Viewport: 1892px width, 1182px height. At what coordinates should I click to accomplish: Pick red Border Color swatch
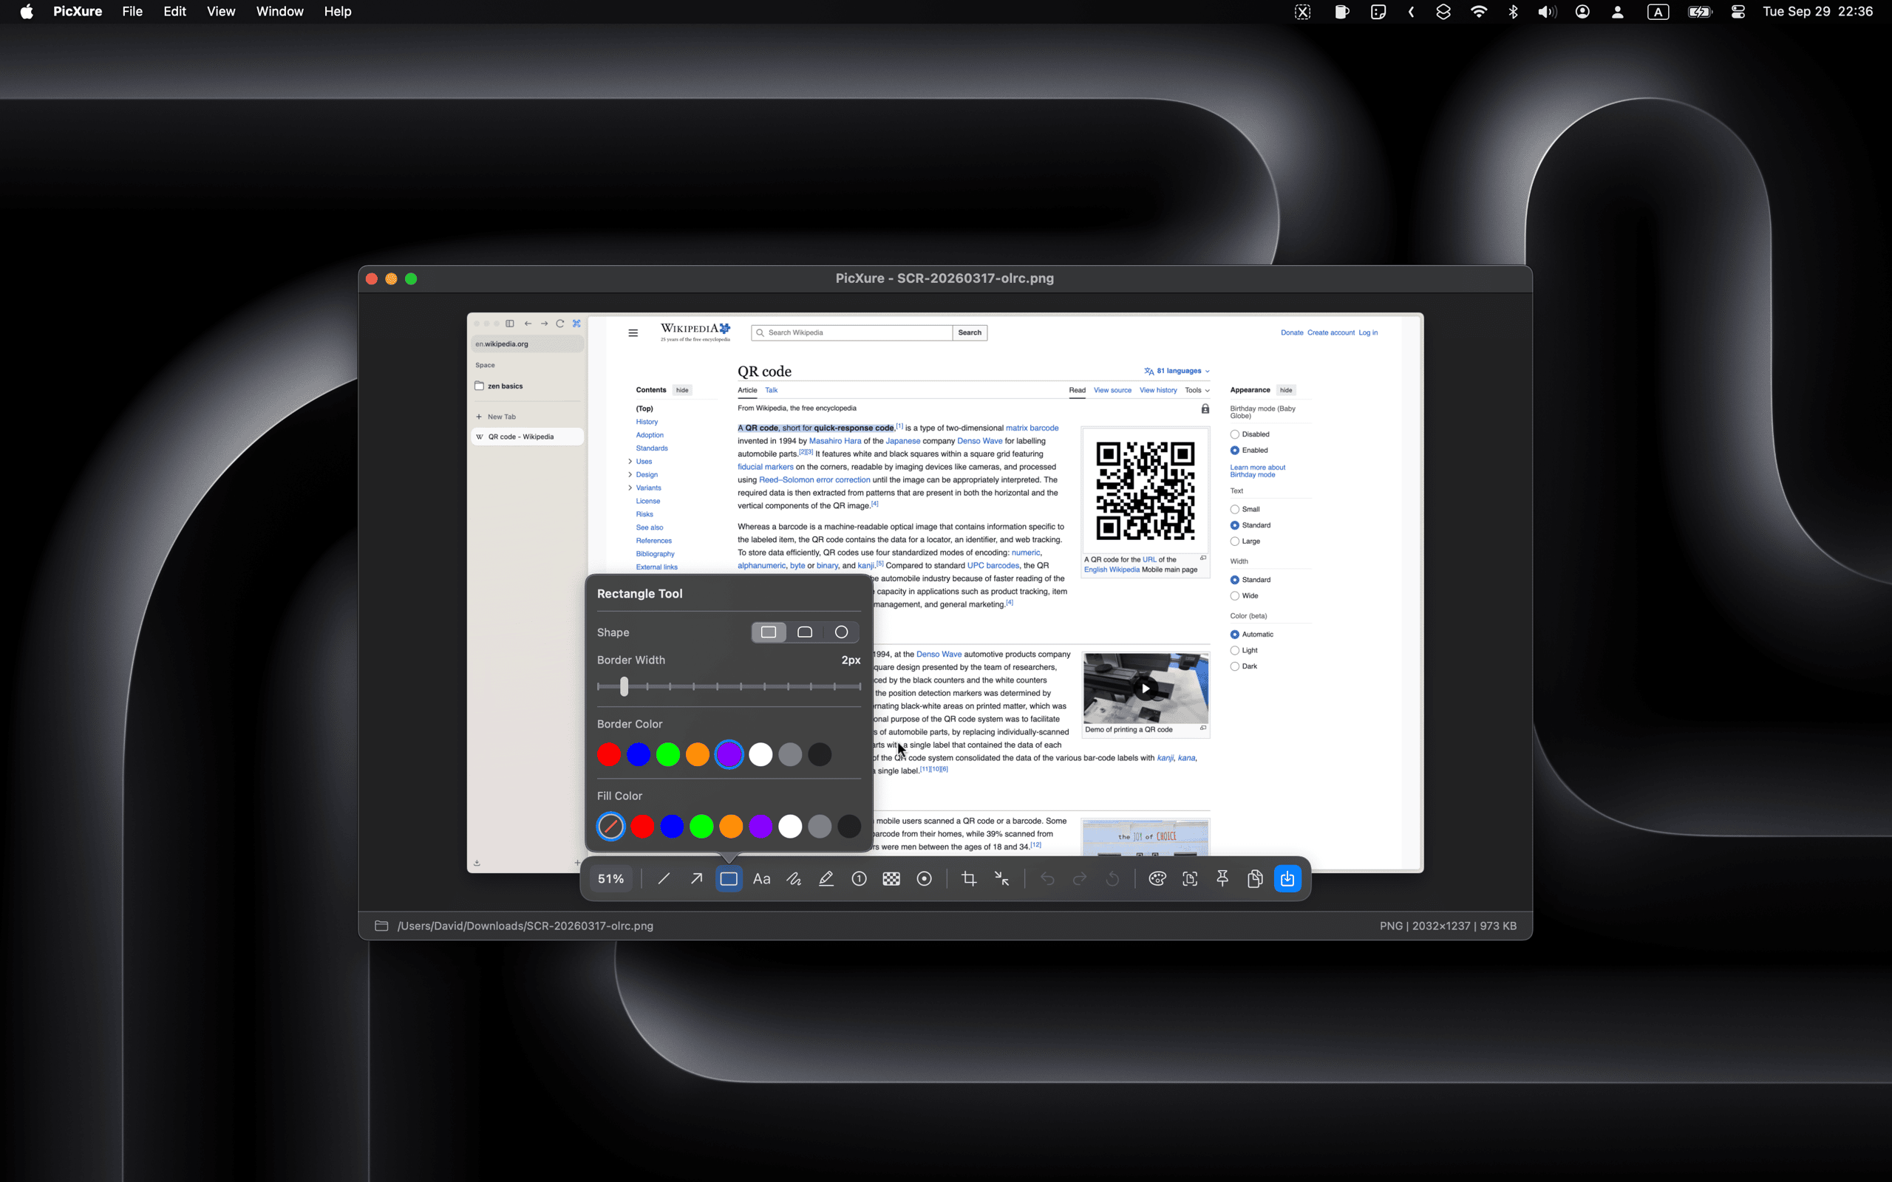pyautogui.click(x=609, y=754)
